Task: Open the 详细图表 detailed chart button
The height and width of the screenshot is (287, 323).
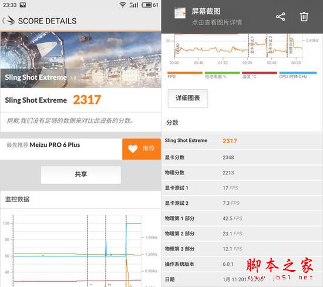Action: pos(188,98)
